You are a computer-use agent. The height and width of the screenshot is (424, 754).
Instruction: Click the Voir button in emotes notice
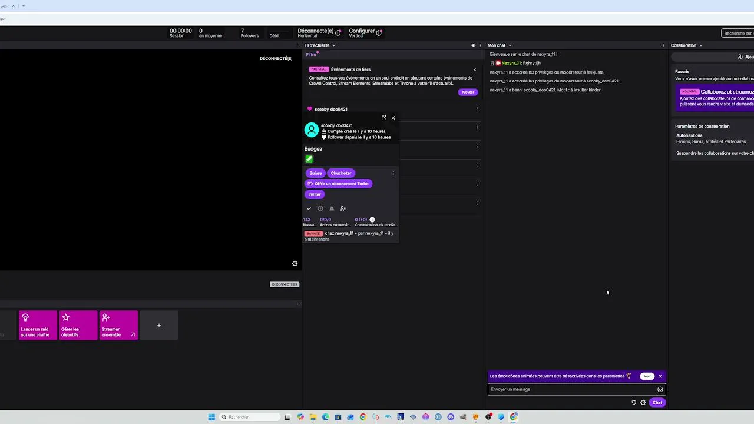(647, 376)
